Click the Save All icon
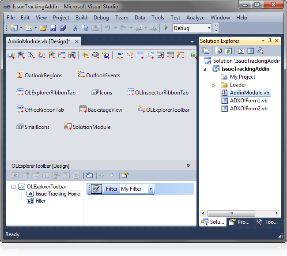 (63, 28)
